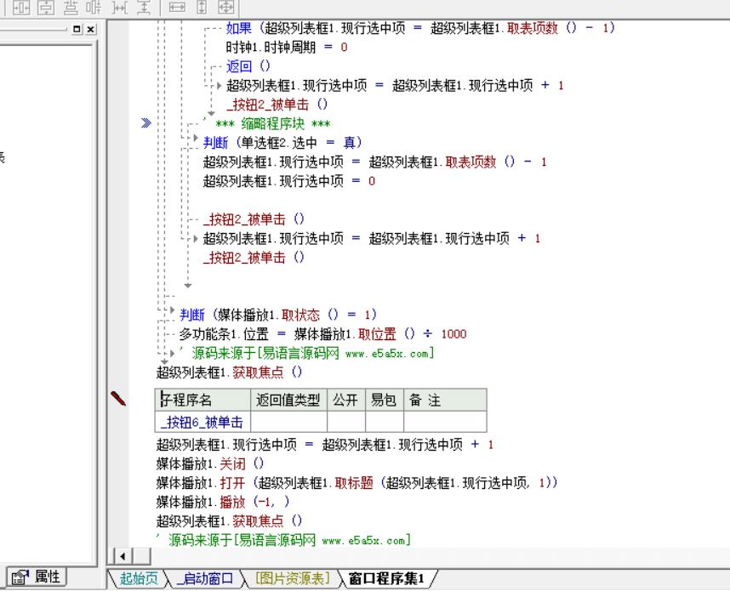Click the 判断 (媒体播放1.取状态 () = 1) line
This screenshot has width=730, height=591.
(278, 315)
